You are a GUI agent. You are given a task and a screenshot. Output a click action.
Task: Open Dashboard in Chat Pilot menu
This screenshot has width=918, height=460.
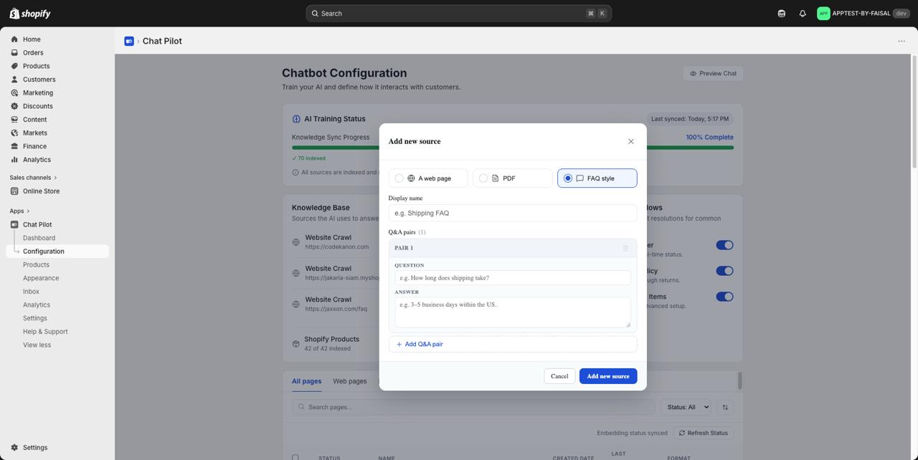pos(39,238)
